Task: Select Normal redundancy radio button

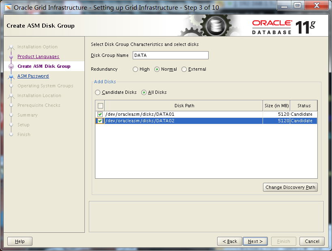Action: point(157,69)
